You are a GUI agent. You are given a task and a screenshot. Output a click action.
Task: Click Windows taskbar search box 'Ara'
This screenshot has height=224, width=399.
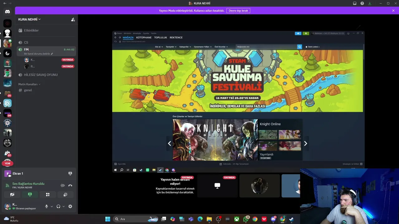pos(136,219)
